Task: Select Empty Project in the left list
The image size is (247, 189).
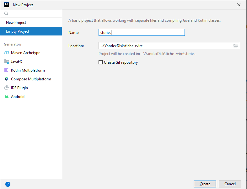Action: coord(31,31)
